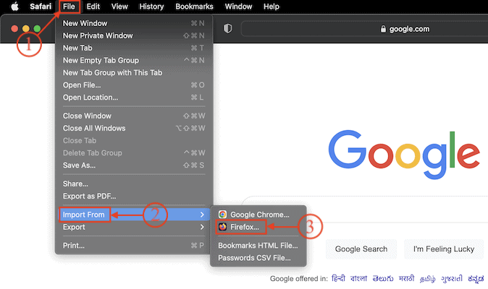Choose Export as PDF...
Image resolution: width=488 pixels, height=289 pixels.
click(x=134, y=197)
